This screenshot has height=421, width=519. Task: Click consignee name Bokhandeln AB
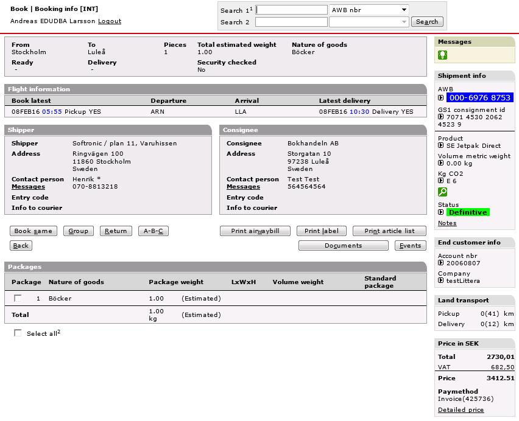(x=313, y=144)
